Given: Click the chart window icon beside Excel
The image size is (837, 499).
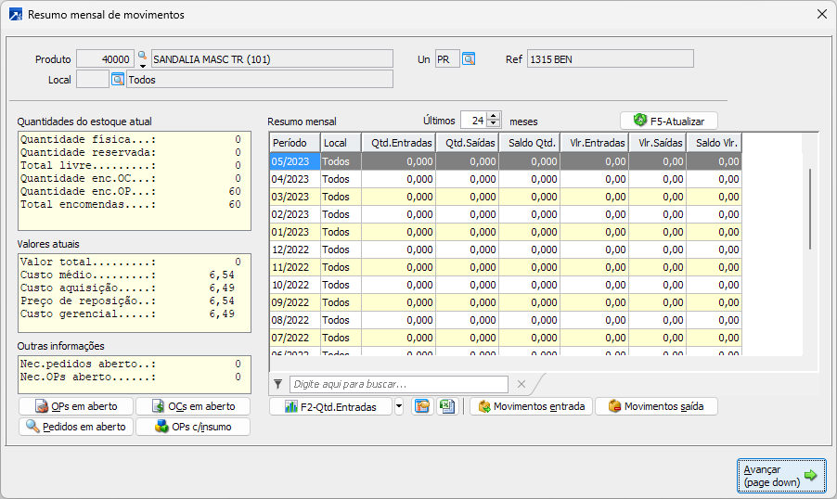Looking at the screenshot, I should [x=423, y=406].
